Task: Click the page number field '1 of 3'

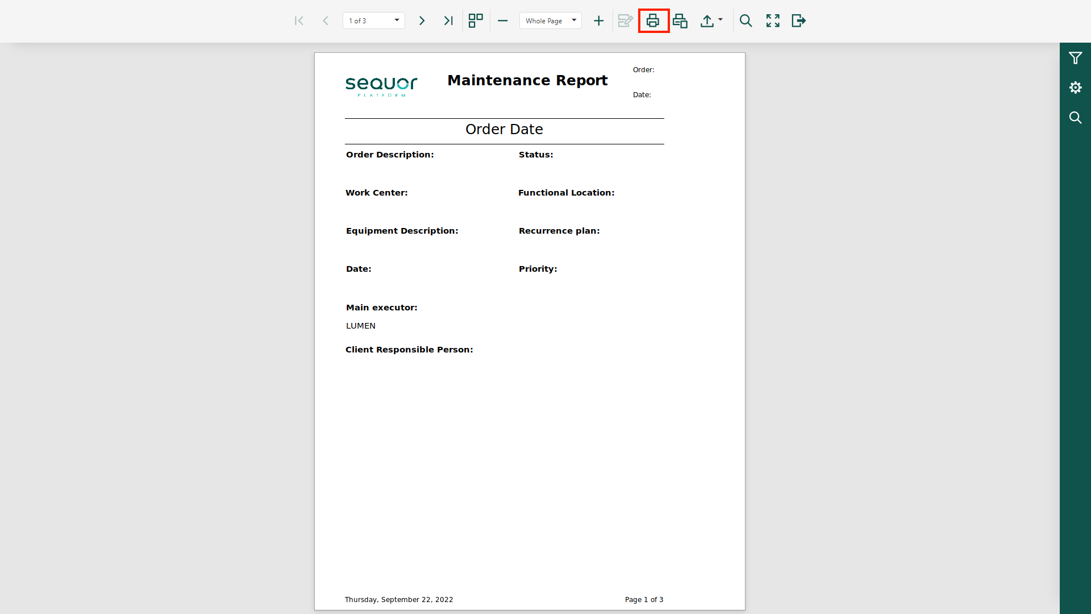Action: pyautogui.click(x=374, y=20)
